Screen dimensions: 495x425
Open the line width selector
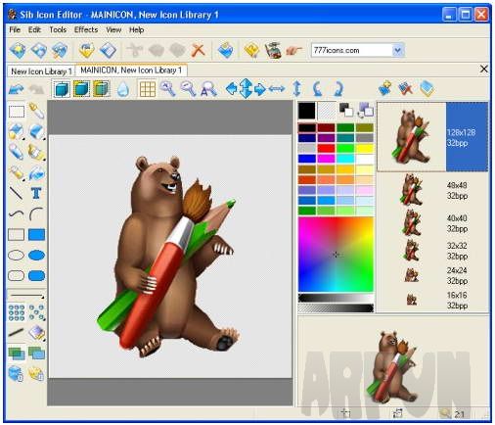[x=26, y=296]
